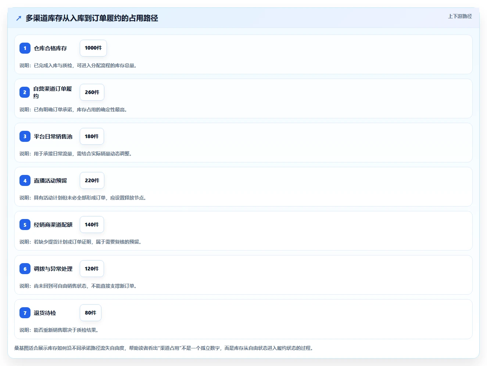Click the 平台日常销售池 label
Viewport: 487px width, 366px height.
pos(53,136)
